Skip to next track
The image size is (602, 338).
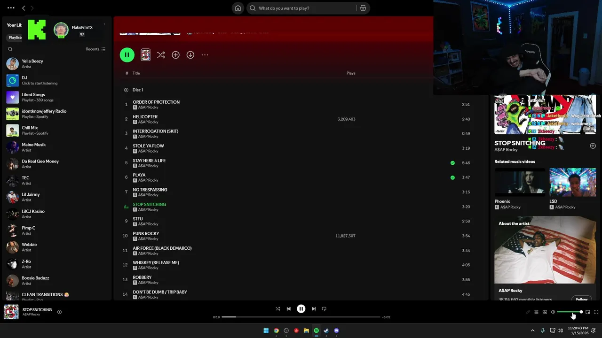[x=314, y=309]
